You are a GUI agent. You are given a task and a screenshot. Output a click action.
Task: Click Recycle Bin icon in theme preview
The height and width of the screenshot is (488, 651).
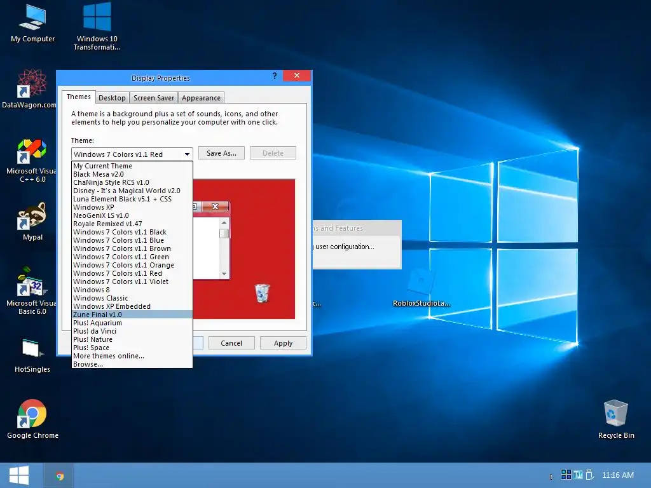coord(262,293)
